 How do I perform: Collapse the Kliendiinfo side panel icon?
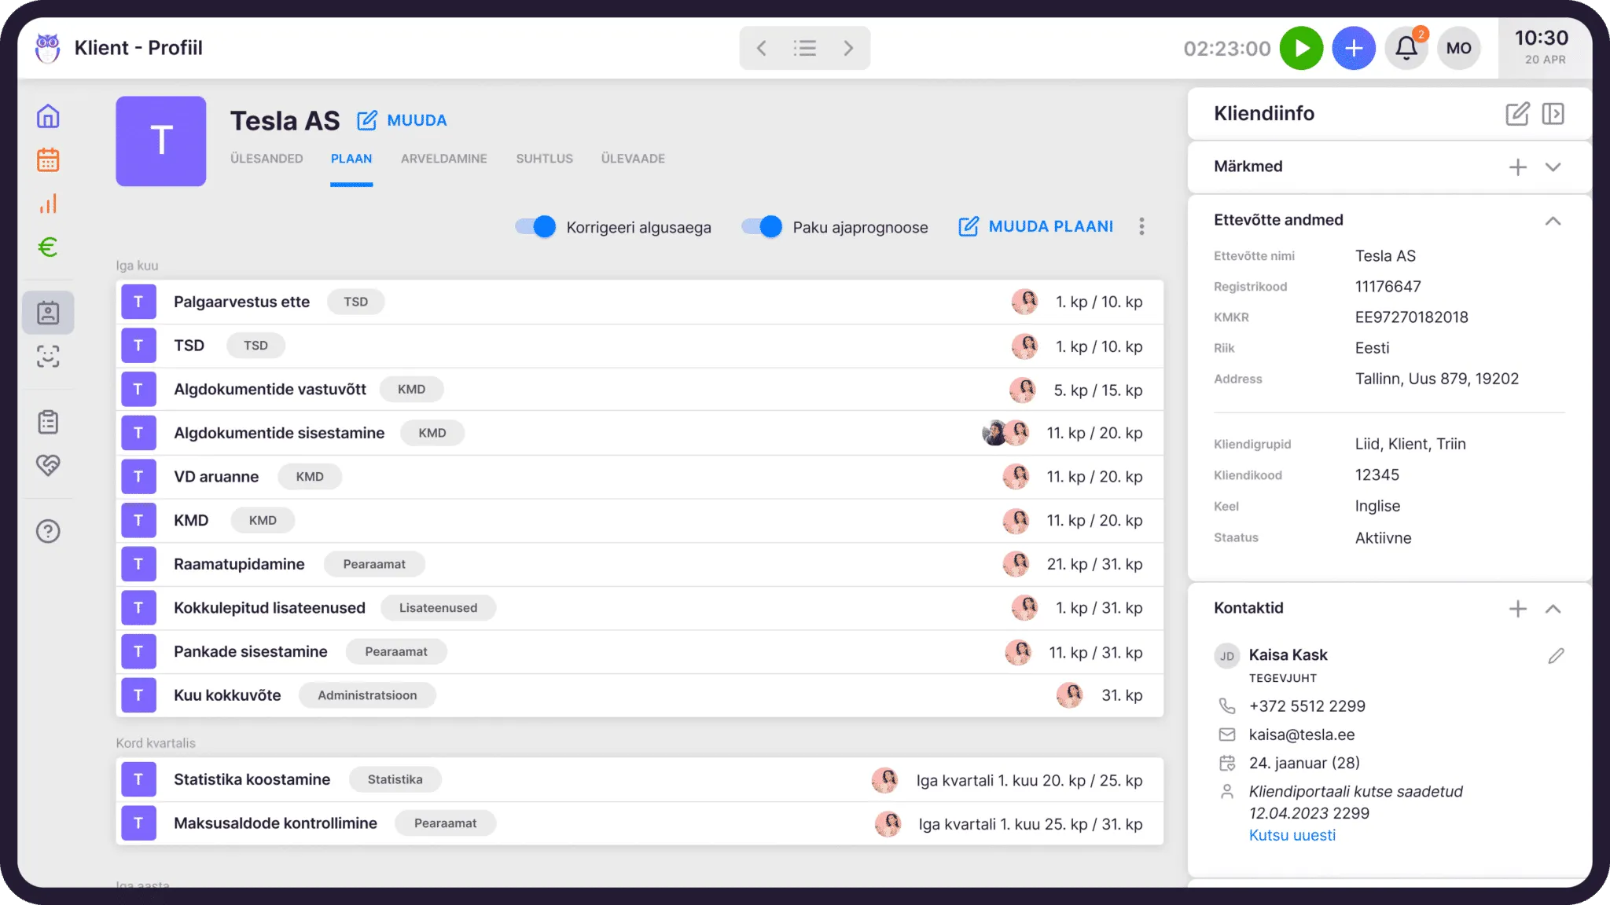point(1553,114)
